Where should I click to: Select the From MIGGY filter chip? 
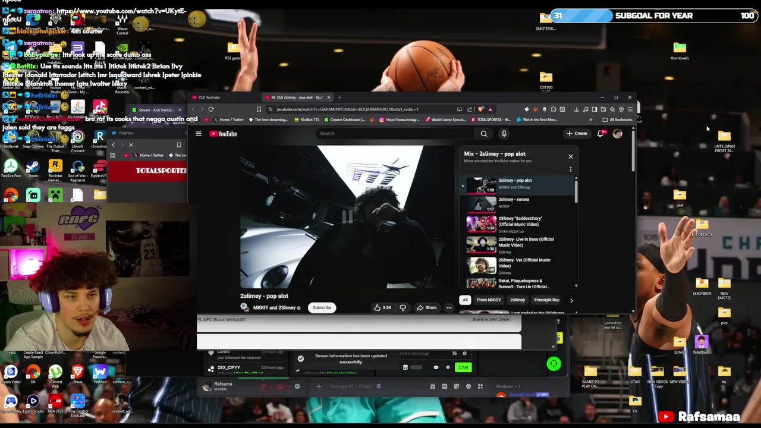pos(489,300)
